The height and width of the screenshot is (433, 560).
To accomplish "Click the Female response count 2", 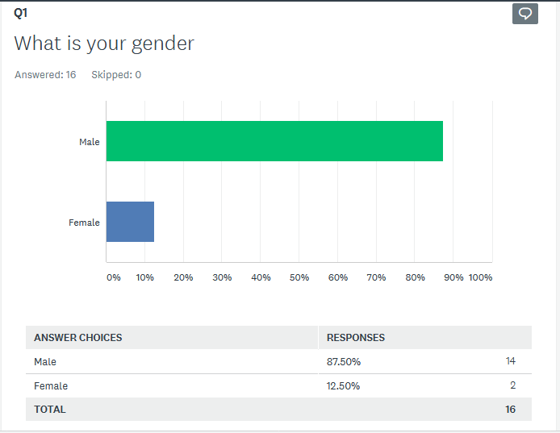I will point(512,385).
